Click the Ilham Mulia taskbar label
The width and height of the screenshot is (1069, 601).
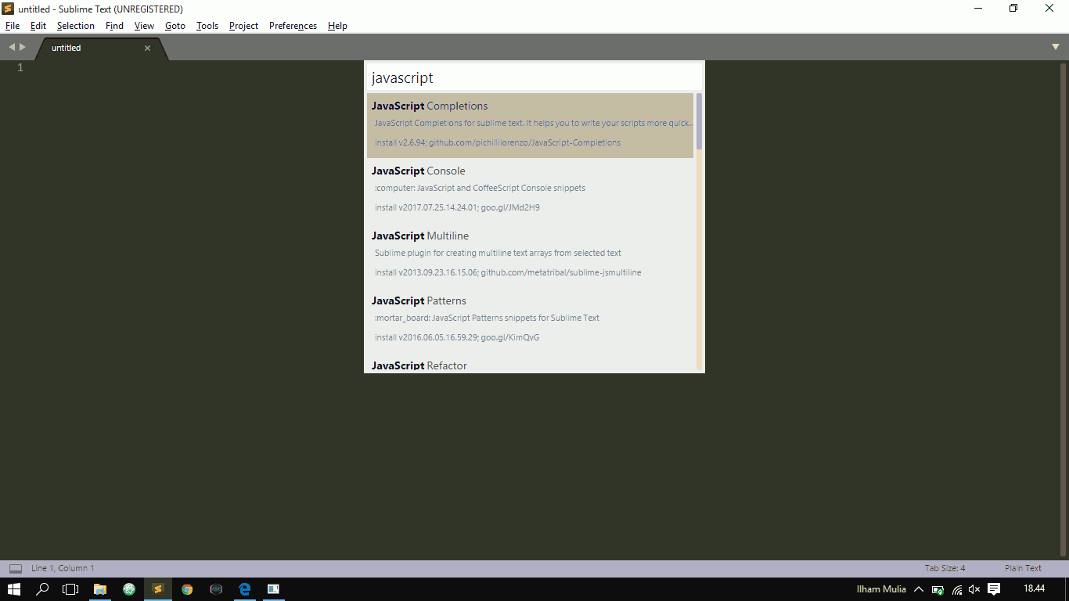coord(881,589)
